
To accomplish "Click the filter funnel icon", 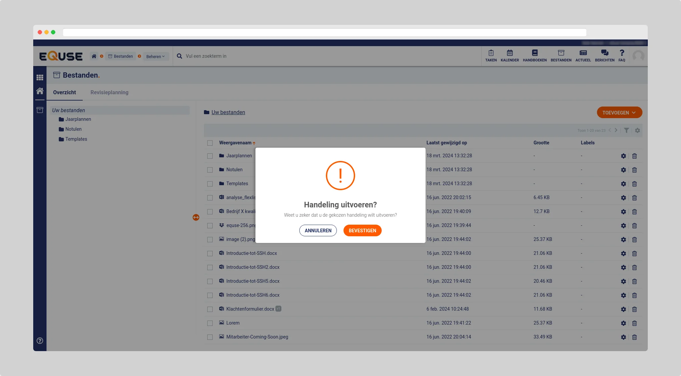I will tap(626, 130).
